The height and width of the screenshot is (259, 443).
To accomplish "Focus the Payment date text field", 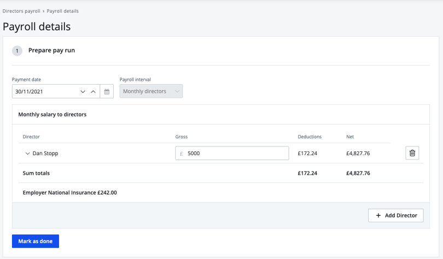I will (44, 92).
